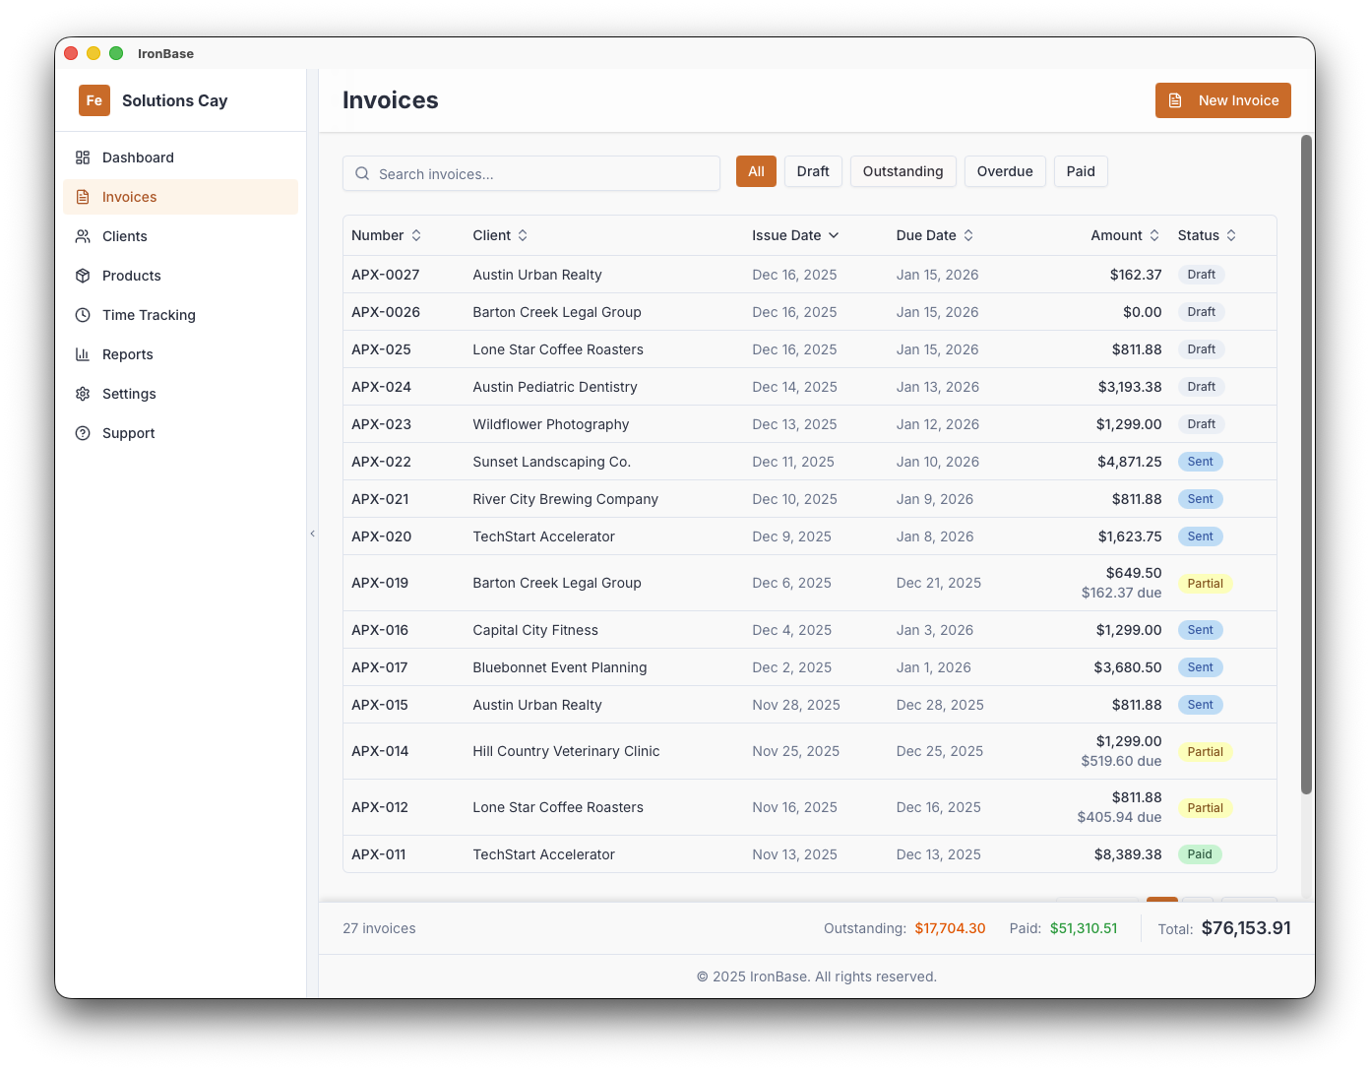This screenshot has width=1370, height=1071.
Task: Click the Fe company logo badge
Action: (93, 100)
